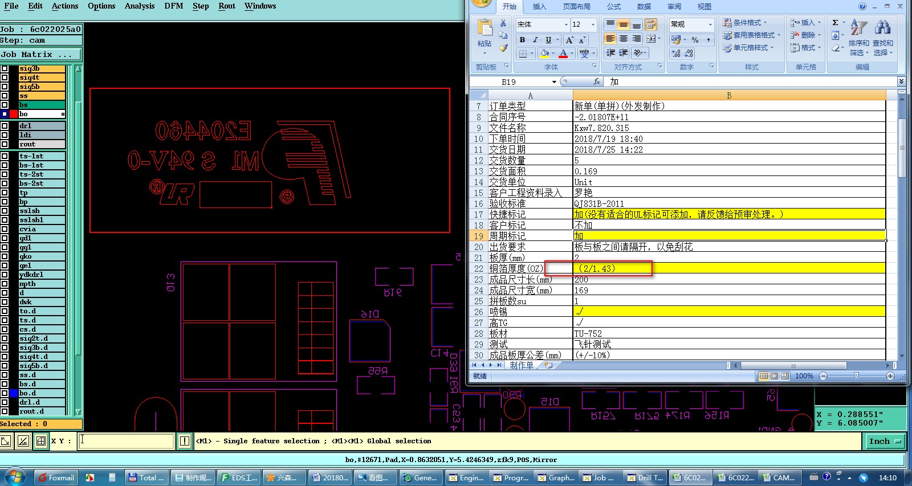
Task: Open Foxmail from the taskbar
Action: pos(56,477)
